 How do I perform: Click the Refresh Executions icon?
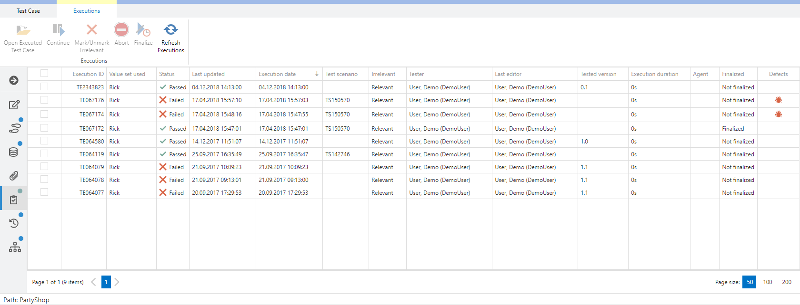170,30
